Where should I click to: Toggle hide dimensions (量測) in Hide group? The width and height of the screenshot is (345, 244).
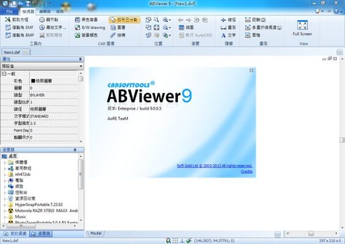point(228,27)
